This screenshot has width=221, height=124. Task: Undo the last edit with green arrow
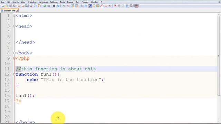[45, 6]
